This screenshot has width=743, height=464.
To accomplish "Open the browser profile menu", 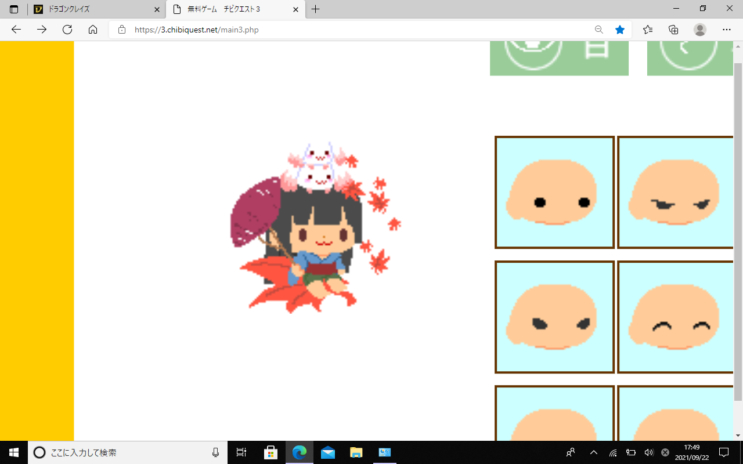I will coord(700,30).
